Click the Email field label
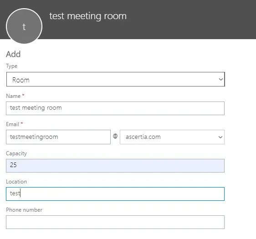 pyautogui.click(x=13, y=124)
